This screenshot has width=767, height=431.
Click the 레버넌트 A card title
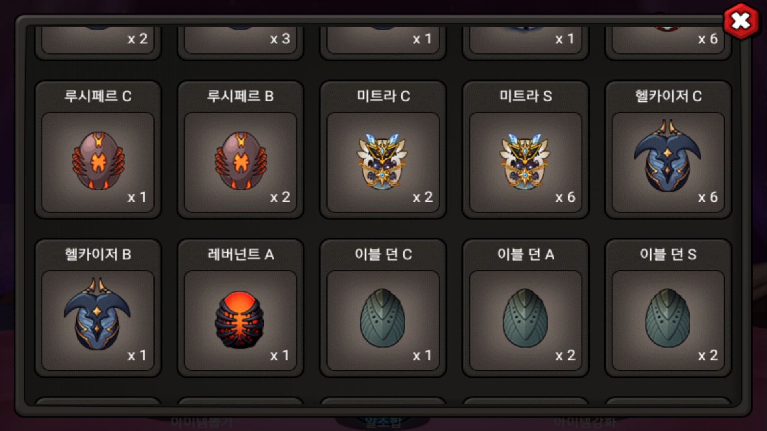point(240,254)
